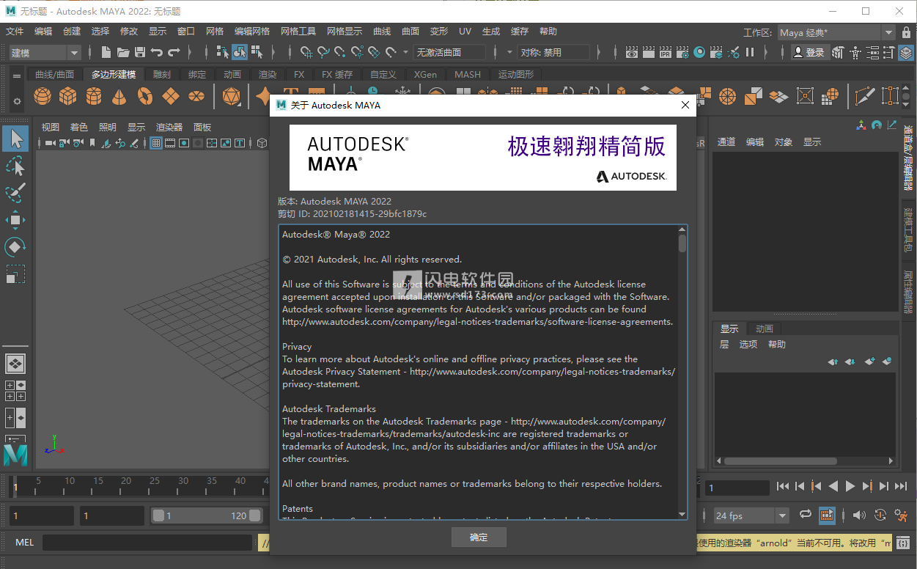The height and width of the screenshot is (569, 917).
Task: Click the platonic solid shelf icon
Action: pos(232,96)
